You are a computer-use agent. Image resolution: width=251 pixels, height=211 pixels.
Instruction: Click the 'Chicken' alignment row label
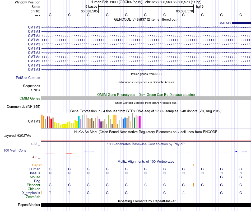point(34,189)
